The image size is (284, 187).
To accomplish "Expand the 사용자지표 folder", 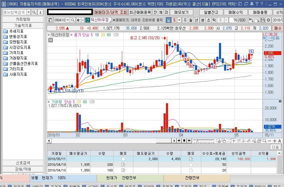I will click(x=15, y=74).
